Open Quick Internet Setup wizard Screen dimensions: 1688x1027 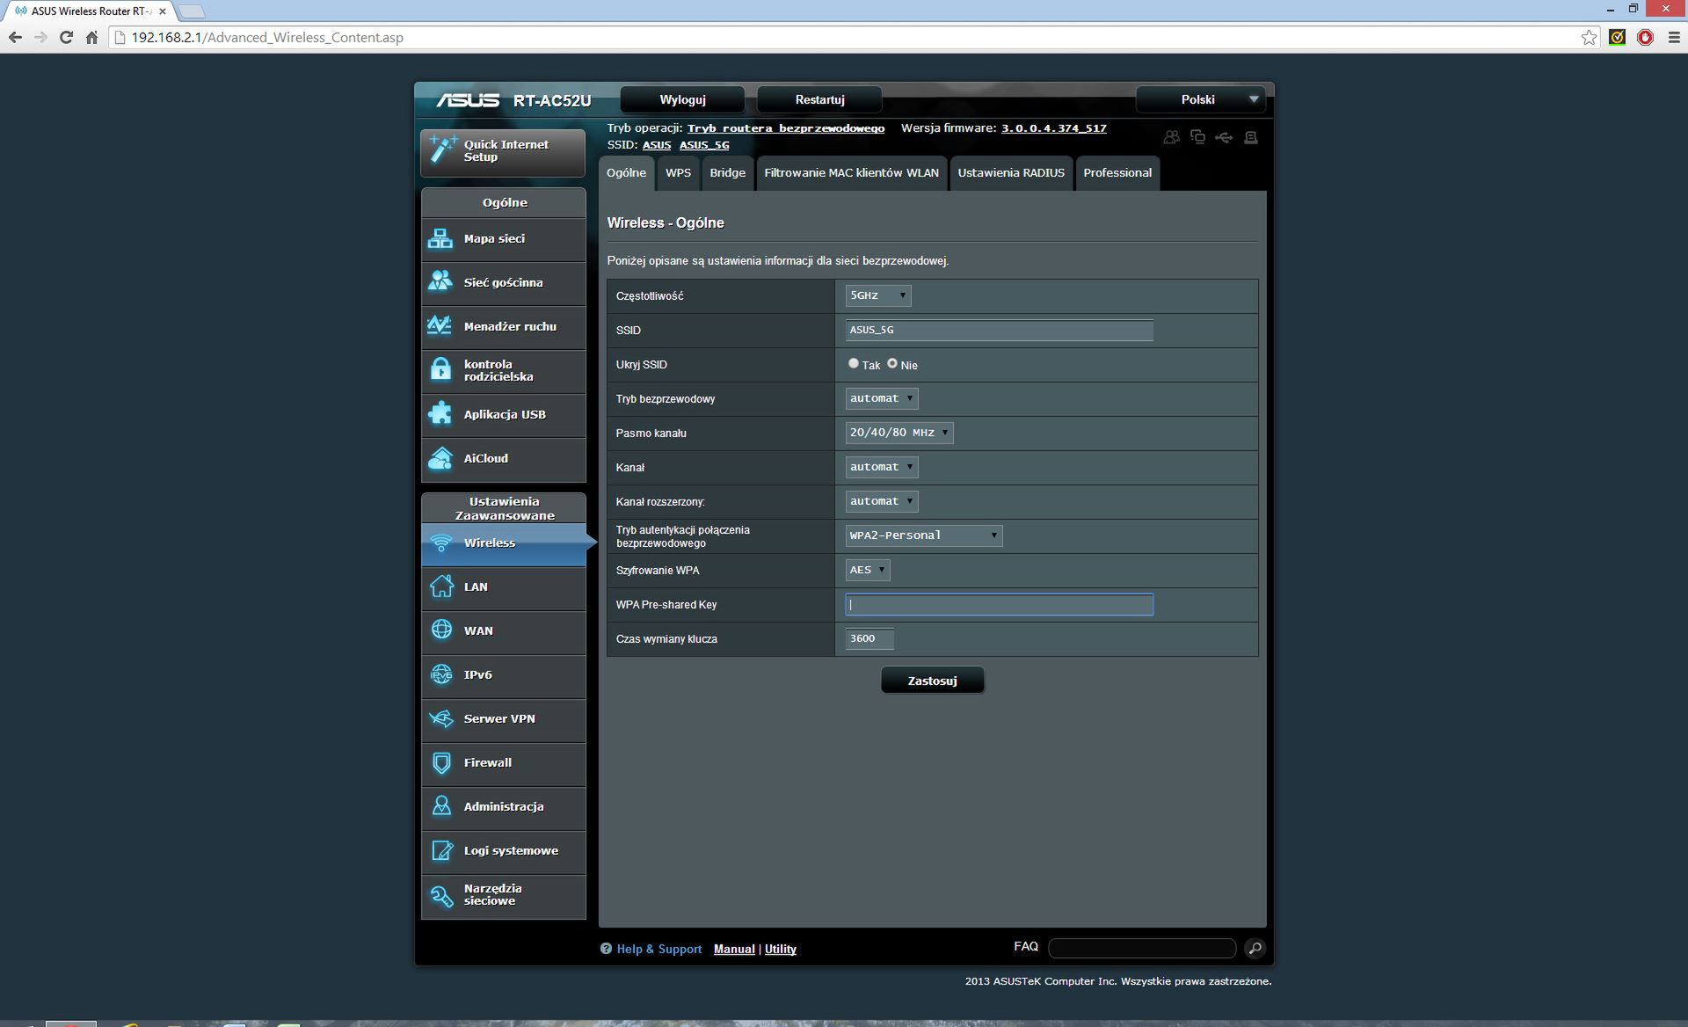click(503, 151)
